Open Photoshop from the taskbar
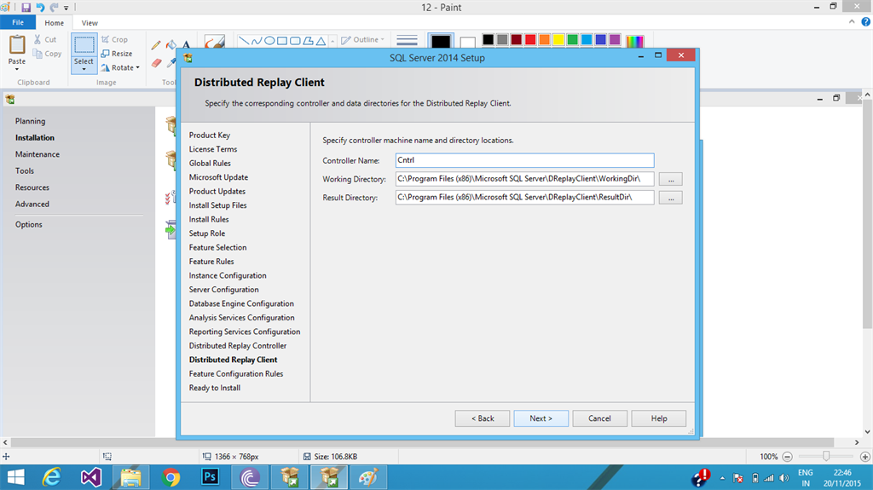The width and height of the screenshot is (873, 490). point(210,477)
